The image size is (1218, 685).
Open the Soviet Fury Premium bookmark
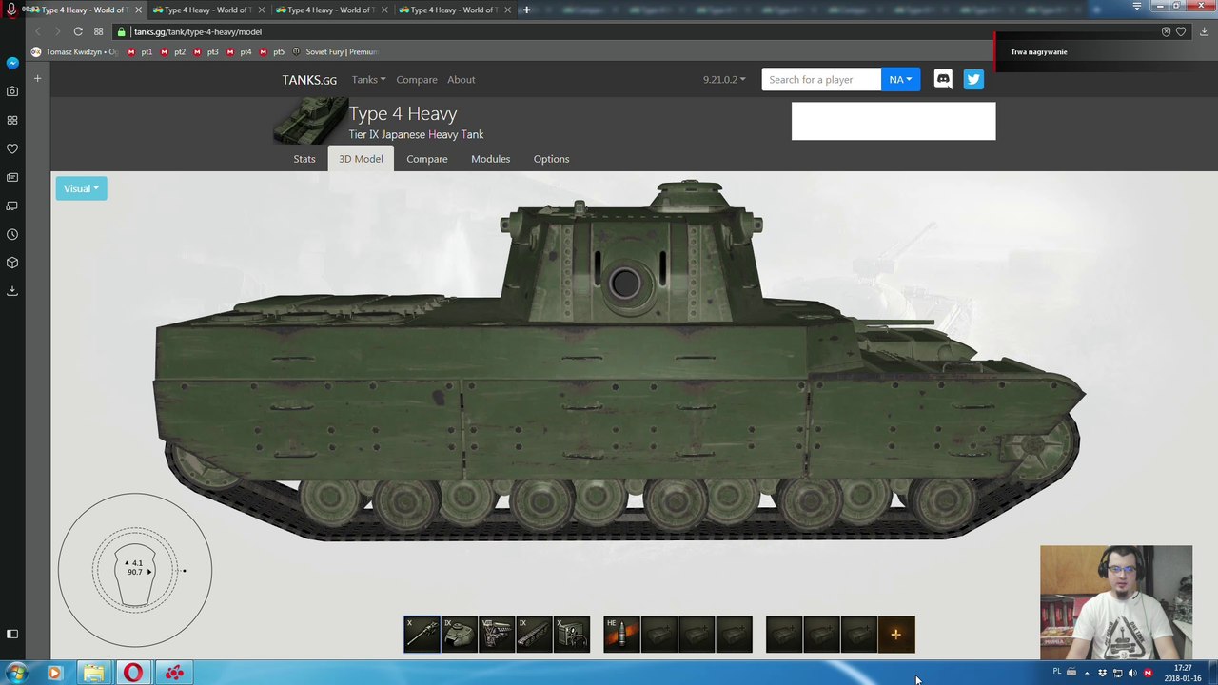[336, 52]
